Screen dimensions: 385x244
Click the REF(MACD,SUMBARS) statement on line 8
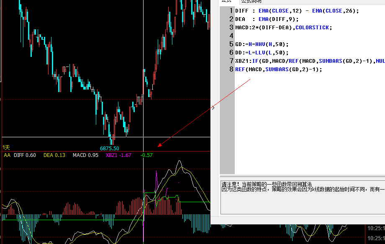279,69
